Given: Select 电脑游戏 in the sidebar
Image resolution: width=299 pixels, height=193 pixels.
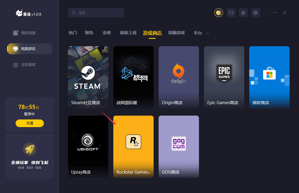Looking at the screenshot, I should [x=29, y=49].
